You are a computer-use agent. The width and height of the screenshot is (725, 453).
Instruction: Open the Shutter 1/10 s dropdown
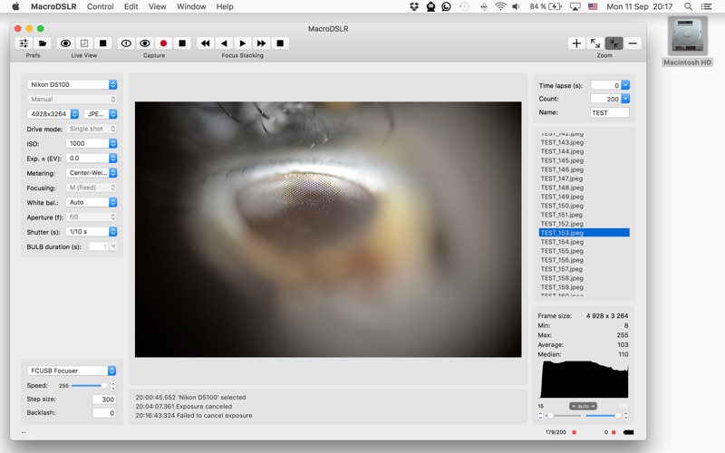[x=92, y=232]
